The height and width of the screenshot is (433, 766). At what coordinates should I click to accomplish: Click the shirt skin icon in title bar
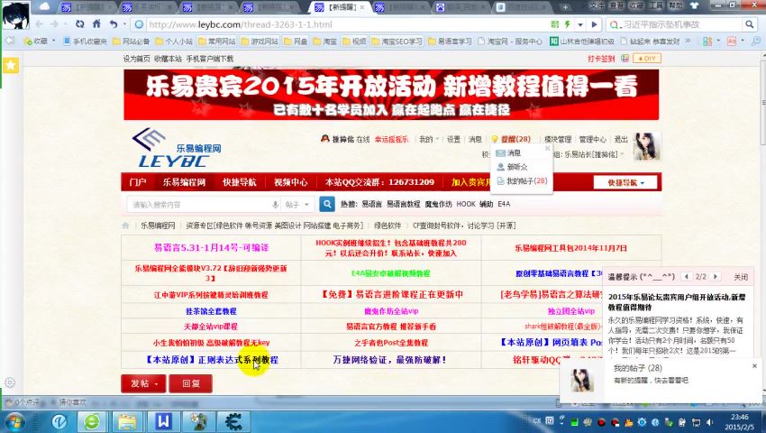click(695, 6)
